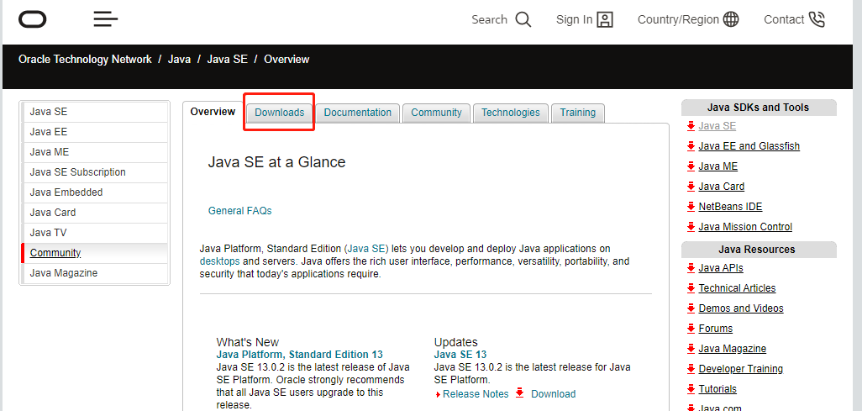862x411 pixels.
Task: Click the download arrow beside Java ME link
Action: (691, 166)
